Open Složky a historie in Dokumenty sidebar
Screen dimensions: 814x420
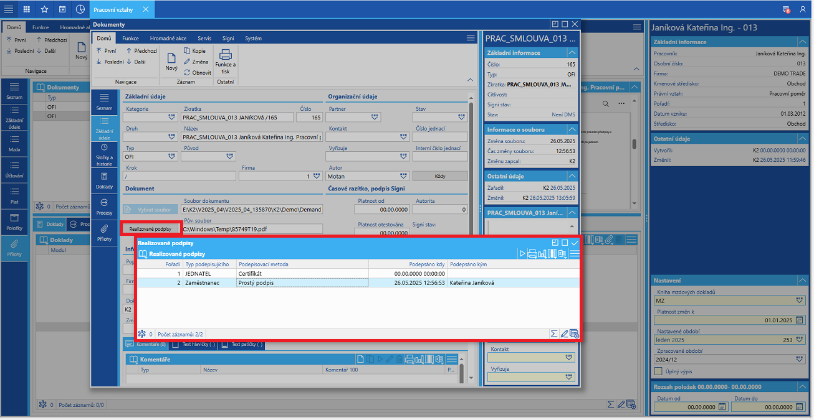[x=104, y=155]
